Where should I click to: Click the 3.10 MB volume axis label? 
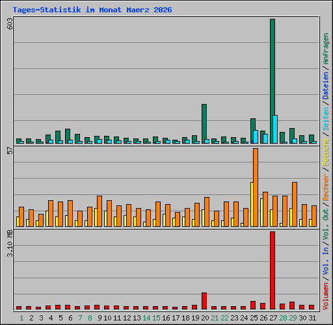click(x=10, y=243)
